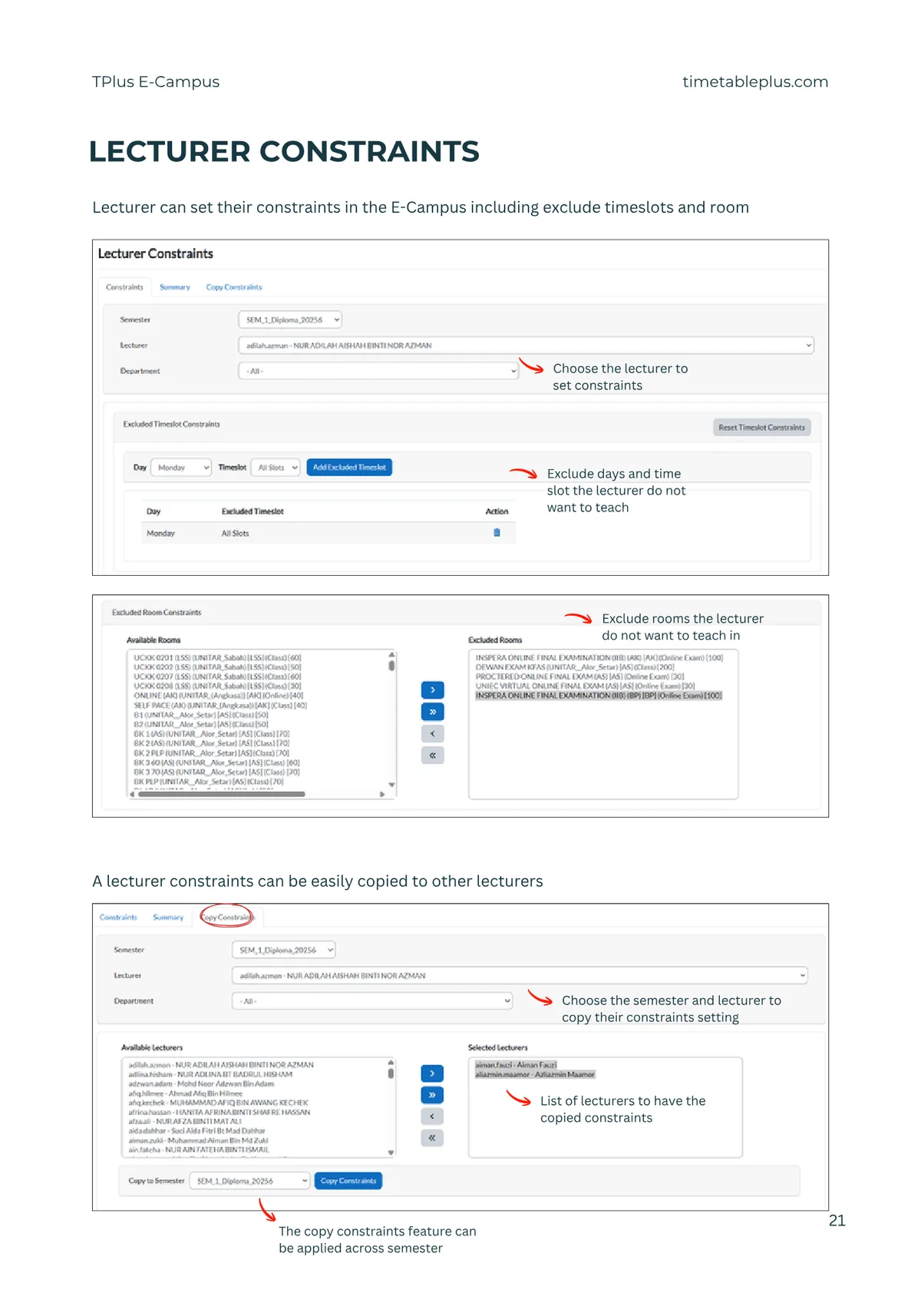Open Semester dropdown under Lecturer Constraints heading
Image resolution: width=921 pixels, height=1303 pixels.
click(x=290, y=319)
